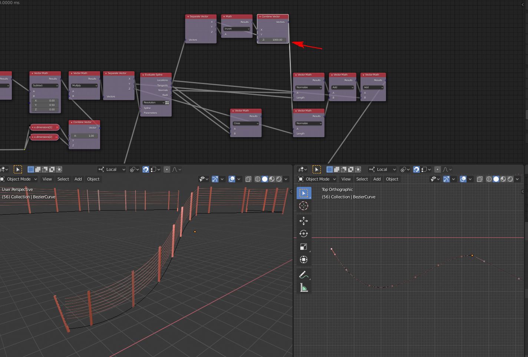528x357 pixels.
Task: Click the tweak select arrow in right viewport header
Action: [316, 169]
